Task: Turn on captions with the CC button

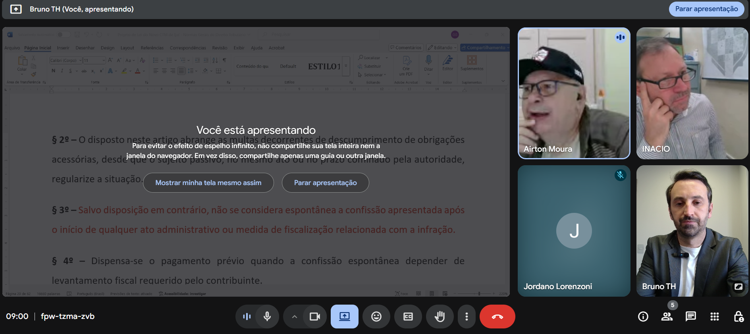Action: pos(408,317)
